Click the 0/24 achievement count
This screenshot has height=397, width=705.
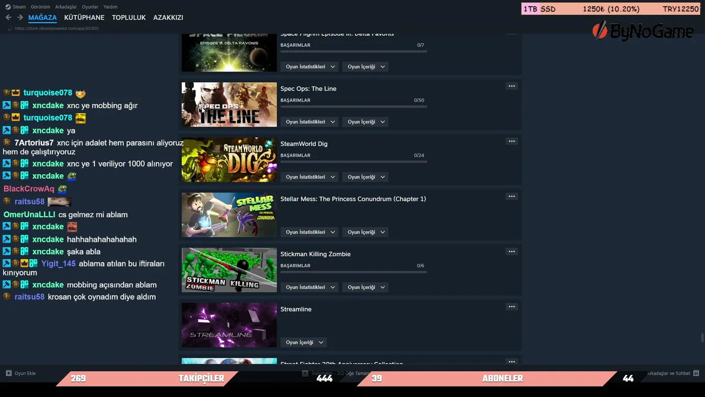419,155
